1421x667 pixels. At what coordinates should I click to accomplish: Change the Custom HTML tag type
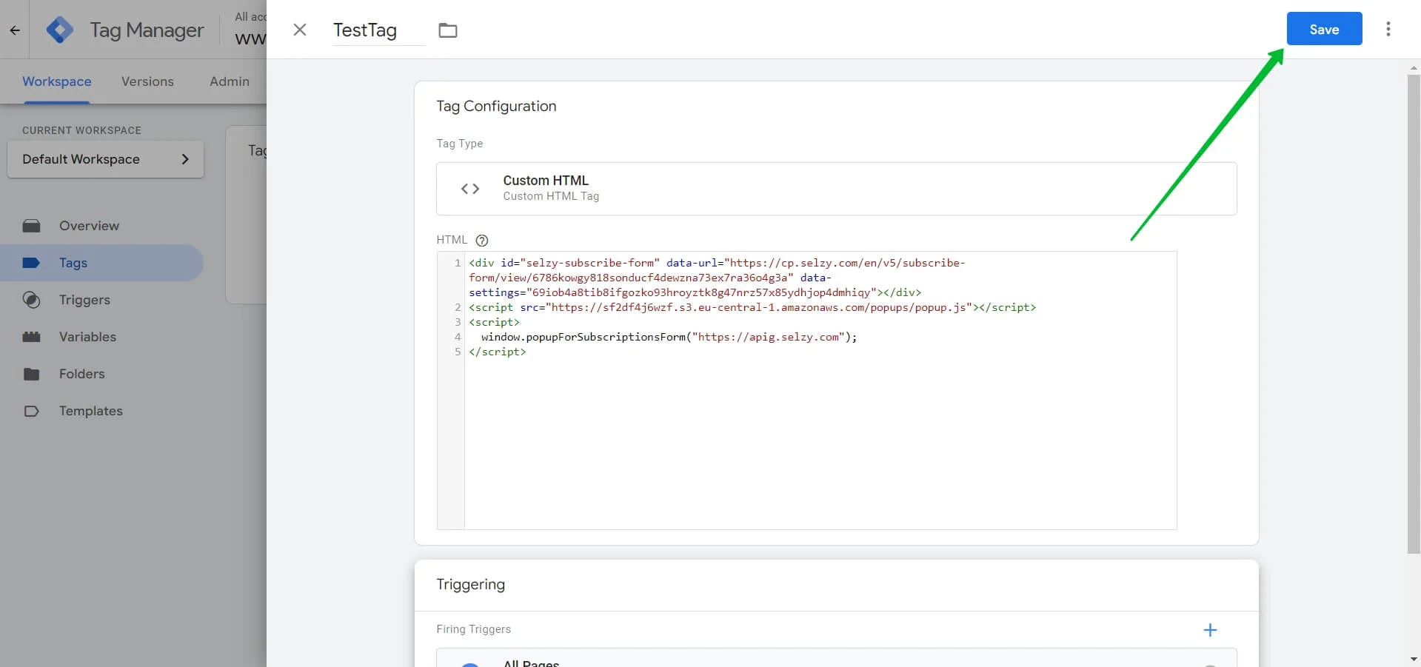(836, 189)
